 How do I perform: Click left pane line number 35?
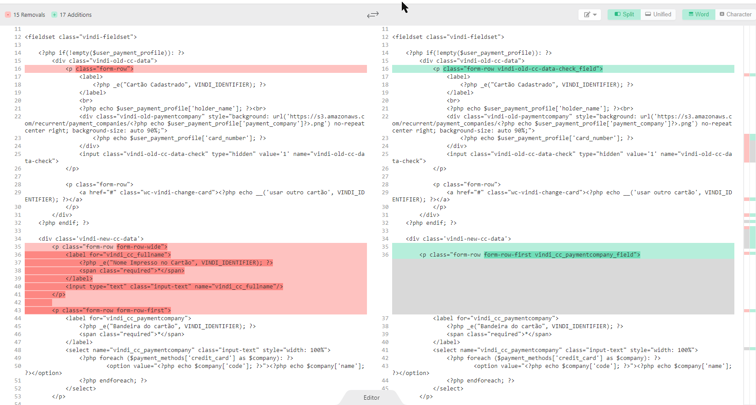pos(18,247)
